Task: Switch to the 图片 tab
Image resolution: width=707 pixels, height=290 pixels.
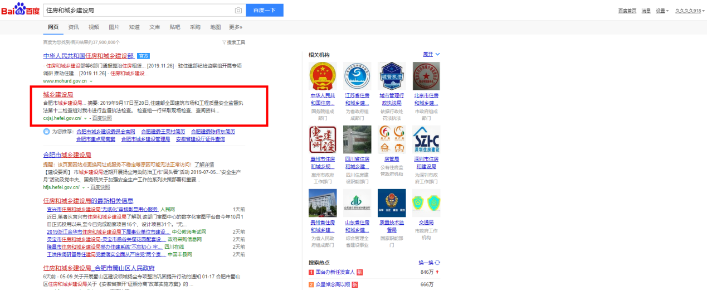Action: click(x=114, y=27)
